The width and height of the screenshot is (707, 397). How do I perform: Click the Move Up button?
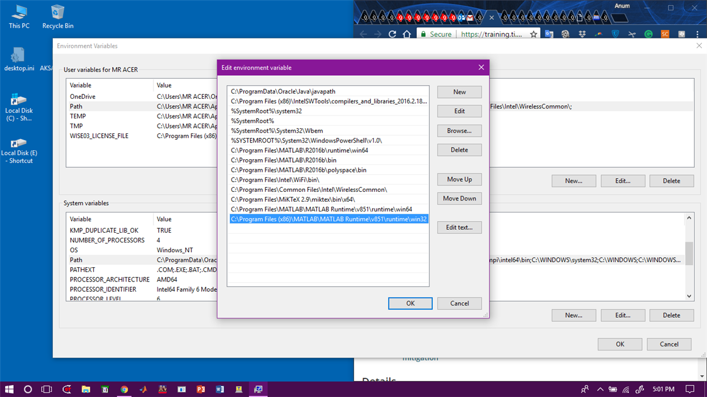click(459, 179)
